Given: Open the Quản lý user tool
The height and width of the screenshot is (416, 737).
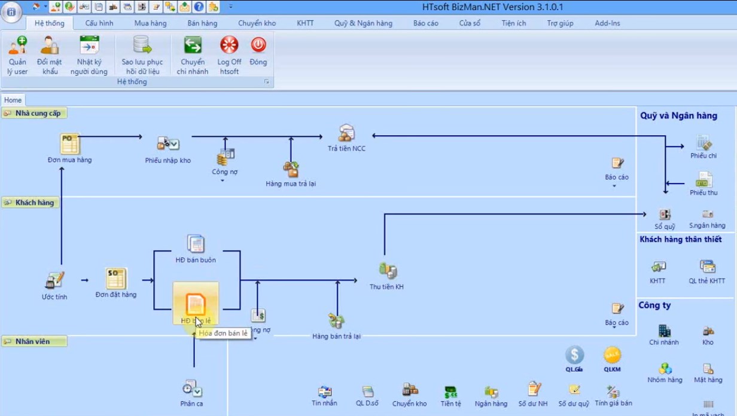Looking at the screenshot, I should tap(17, 55).
